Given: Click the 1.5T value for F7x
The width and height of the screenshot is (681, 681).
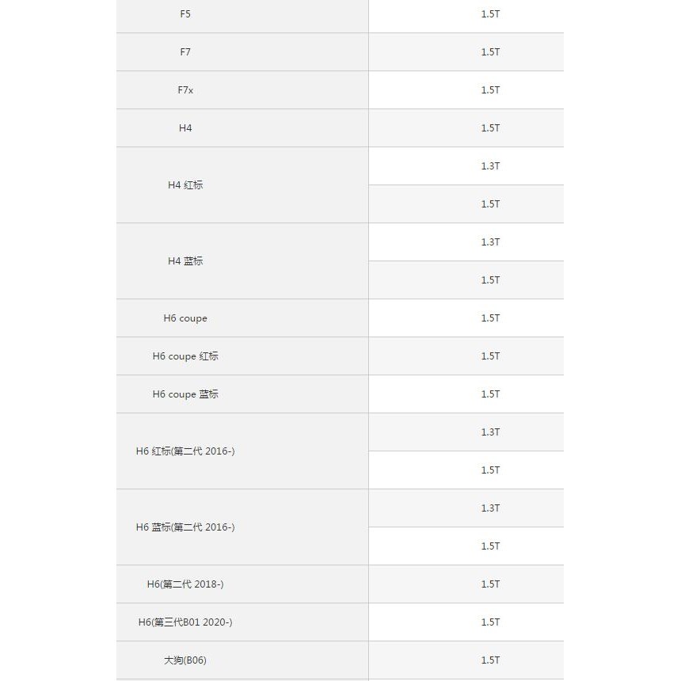Looking at the screenshot, I should (490, 90).
